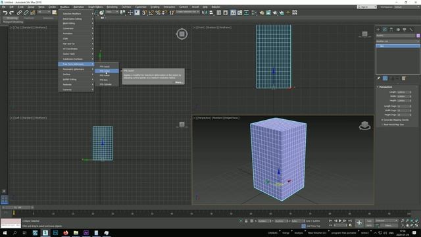Open the Rendering menu
The image size is (421, 237).
click(x=112, y=7)
